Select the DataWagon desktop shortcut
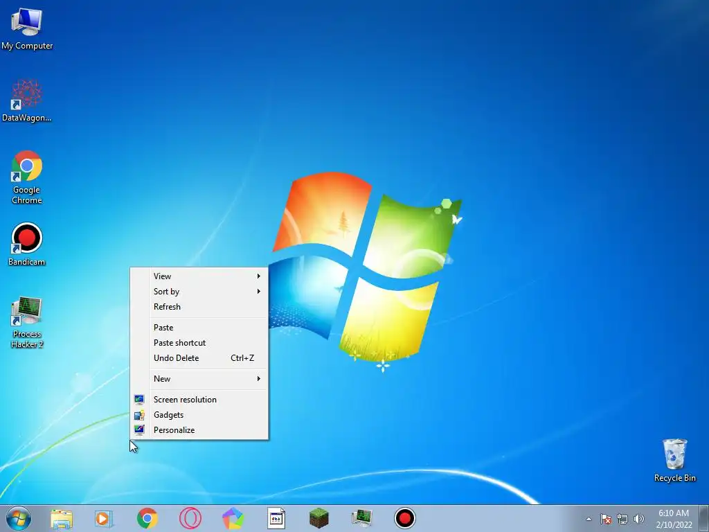Screen dimensions: 709x532 tap(27, 100)
